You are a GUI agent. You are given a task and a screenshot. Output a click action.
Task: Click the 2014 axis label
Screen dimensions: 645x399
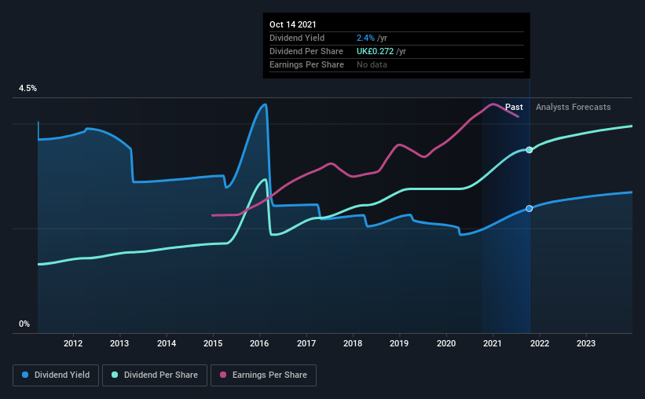point(167,343)
